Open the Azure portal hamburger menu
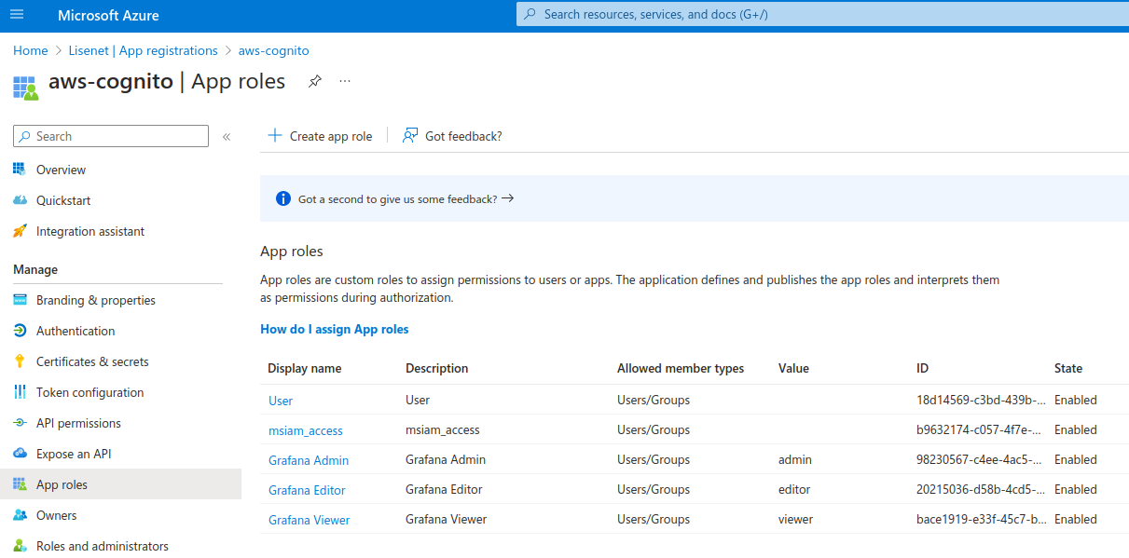The width and height of the screenshot is (1129, 558). pyautogui.click(x=17, y=15)
